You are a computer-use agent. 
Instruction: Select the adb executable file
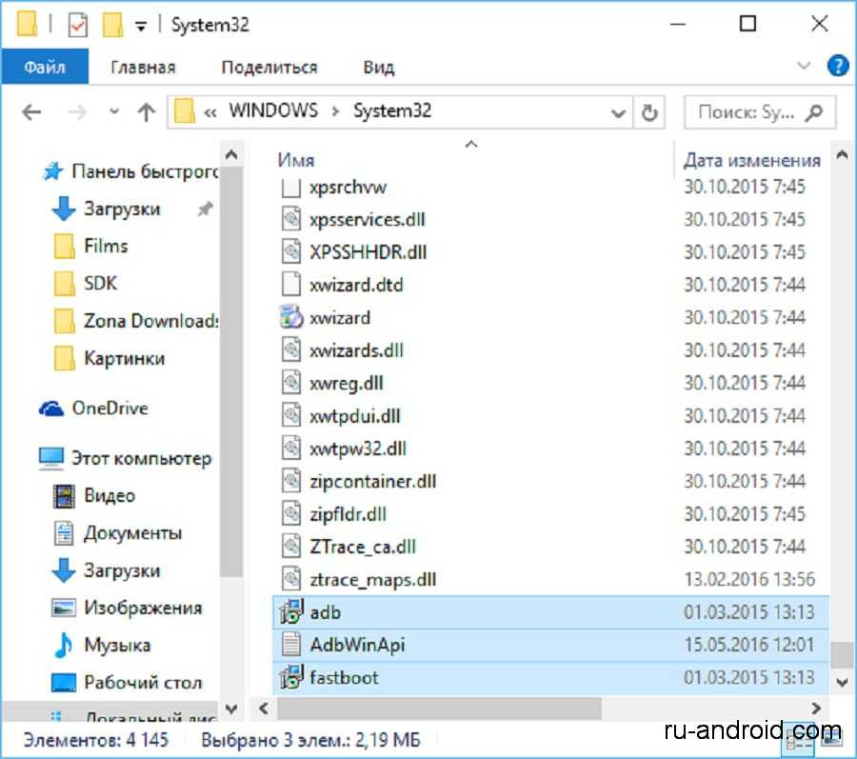325,612
